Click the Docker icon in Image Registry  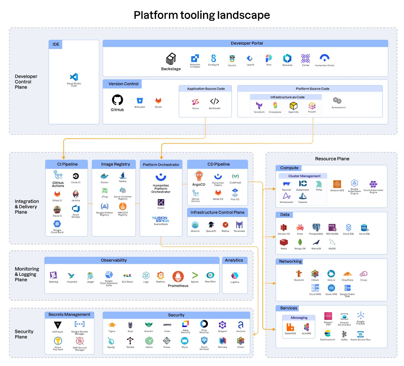point(105,176)
